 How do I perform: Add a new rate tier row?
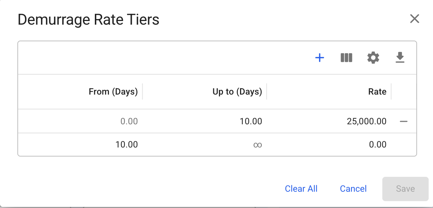coord(320,58)
